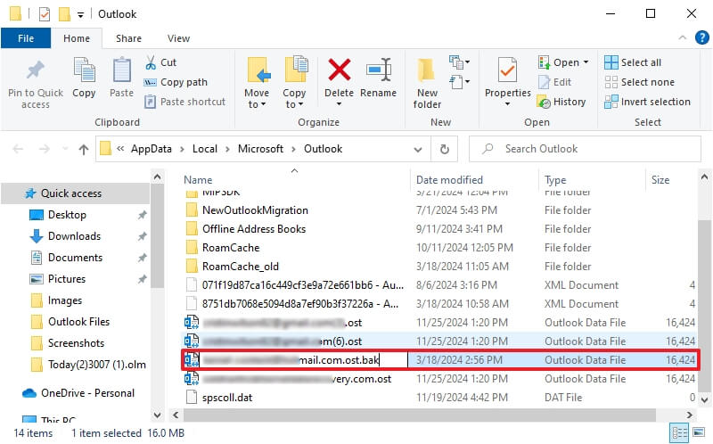The image size is (713, 444).
Task: Open OneDrive - Personal in navigation pane
Action: [87, 393]
